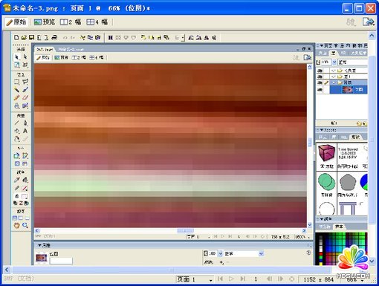Image resolution: width=379 pixels, height=286 pixels.
Task: Click the New document icon in toolbar
Action: (x=16, y=37)
